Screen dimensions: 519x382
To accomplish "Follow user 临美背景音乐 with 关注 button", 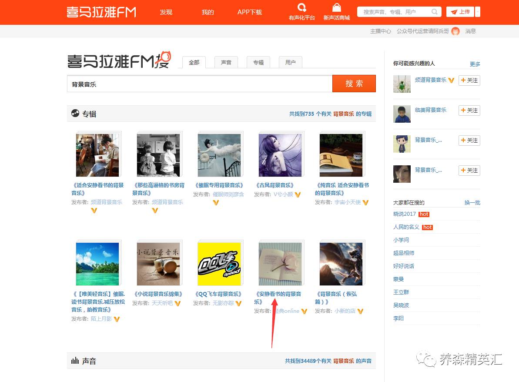I will pyautogui.click(x=469, y=110).
